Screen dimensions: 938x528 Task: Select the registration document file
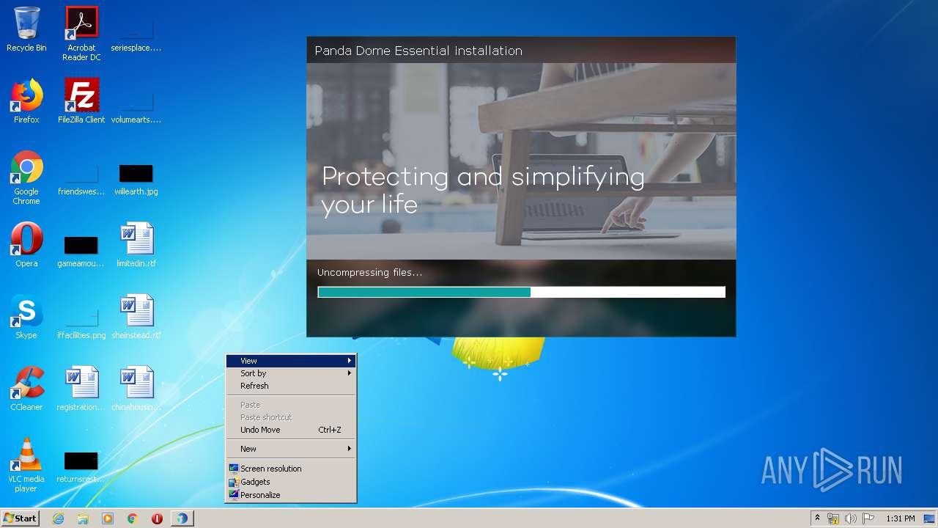pyautogui.click(x=81, y=389)
